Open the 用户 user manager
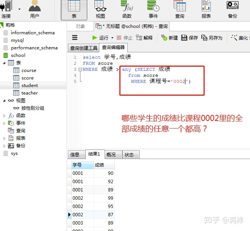Image resolution: width=250 pixels, height=231 pixels. (x=35, y=9)
